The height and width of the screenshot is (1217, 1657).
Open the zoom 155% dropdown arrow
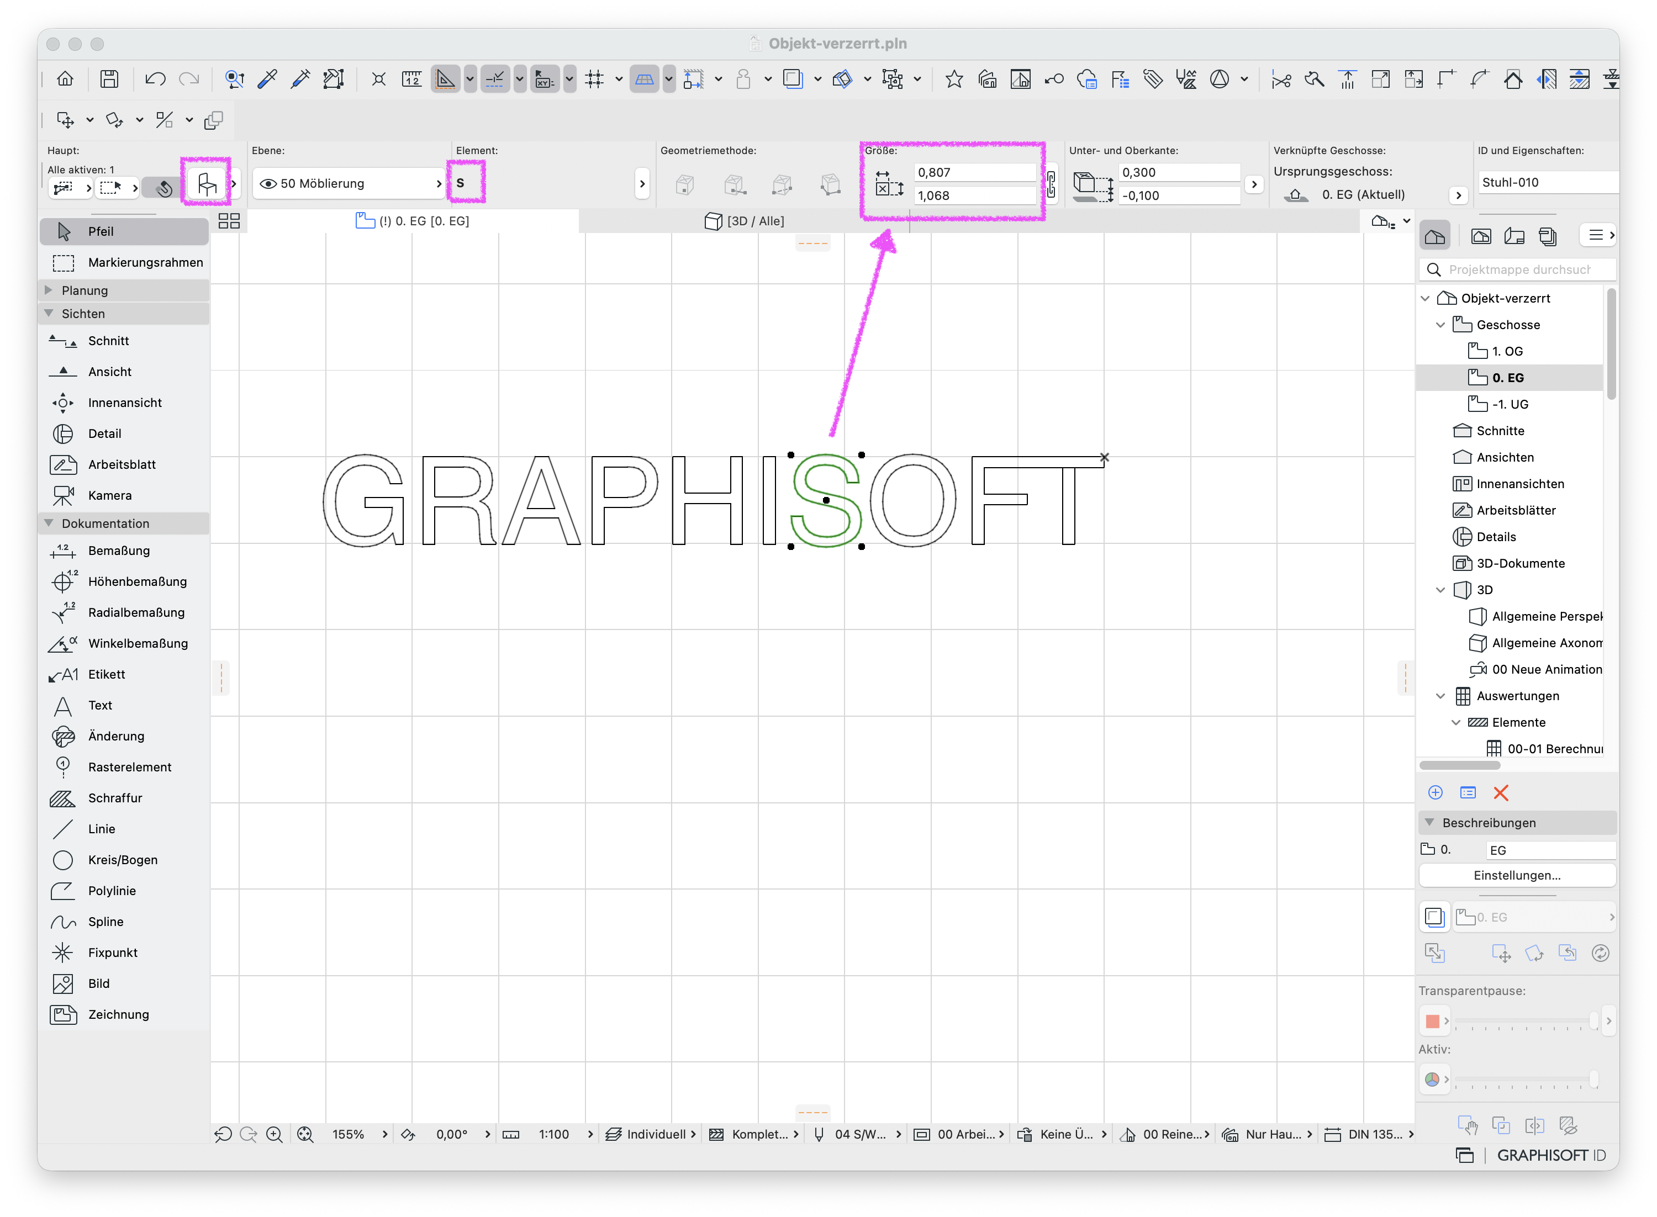[386, 1135]
